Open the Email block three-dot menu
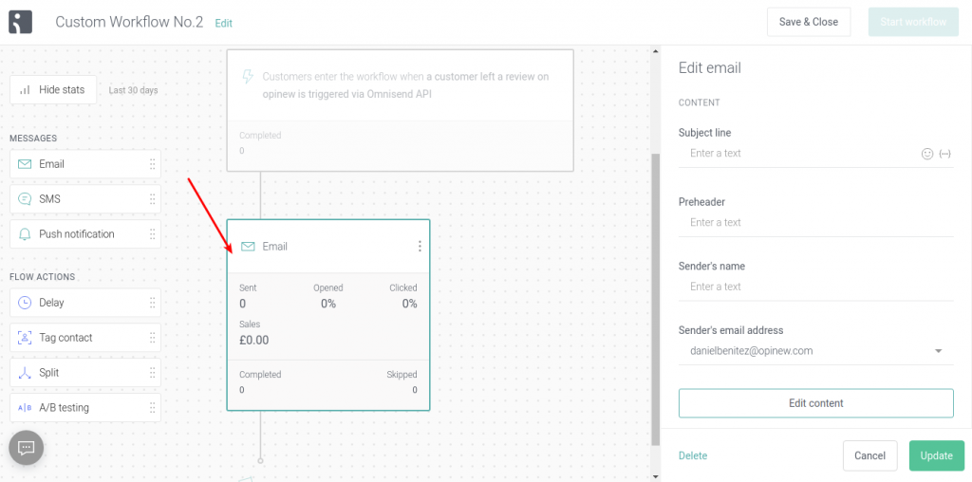 click(420, 247)
